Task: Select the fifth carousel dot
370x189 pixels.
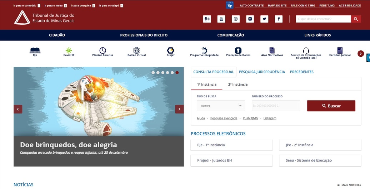Action: [172, 73]
